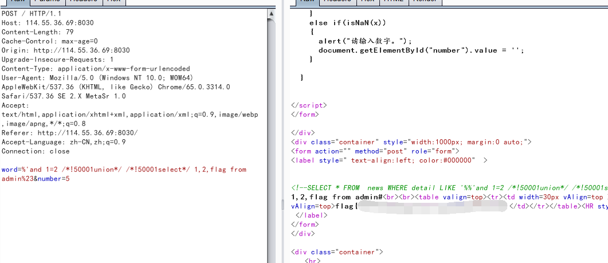
Task: Click the "</form>" tag directly below </label>
Action: pos(305,224)
